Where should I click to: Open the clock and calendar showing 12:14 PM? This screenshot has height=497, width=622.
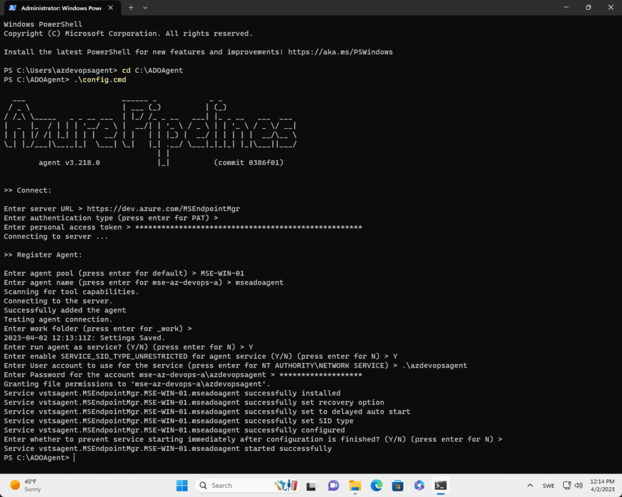pyautogui.click(x=602, y=485)
